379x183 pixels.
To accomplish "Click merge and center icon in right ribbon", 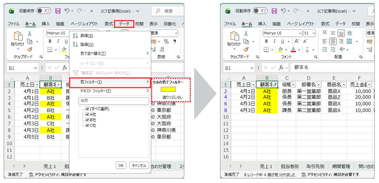I will [349, 41].
